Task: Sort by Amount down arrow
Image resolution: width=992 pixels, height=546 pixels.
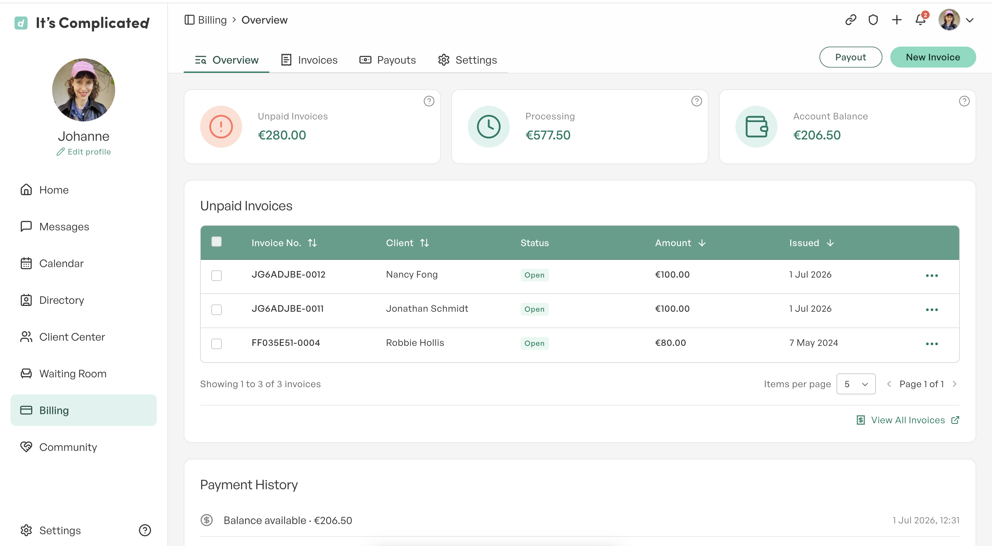Action: tap(702, 243)
